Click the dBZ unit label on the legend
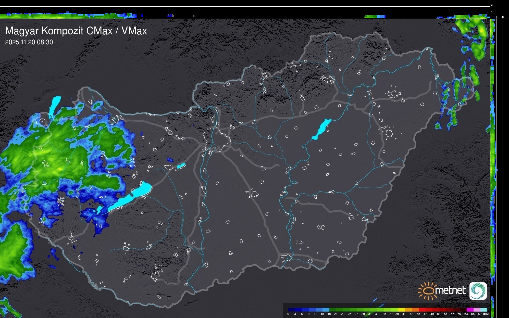 486,314
